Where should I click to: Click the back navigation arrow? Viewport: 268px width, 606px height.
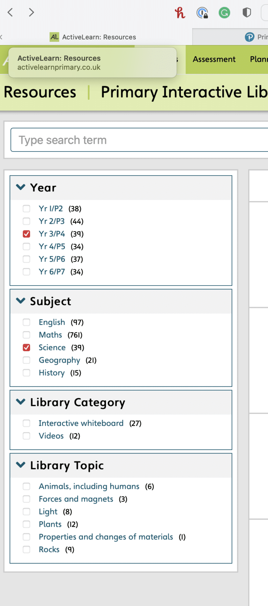[x=10, y=13]
